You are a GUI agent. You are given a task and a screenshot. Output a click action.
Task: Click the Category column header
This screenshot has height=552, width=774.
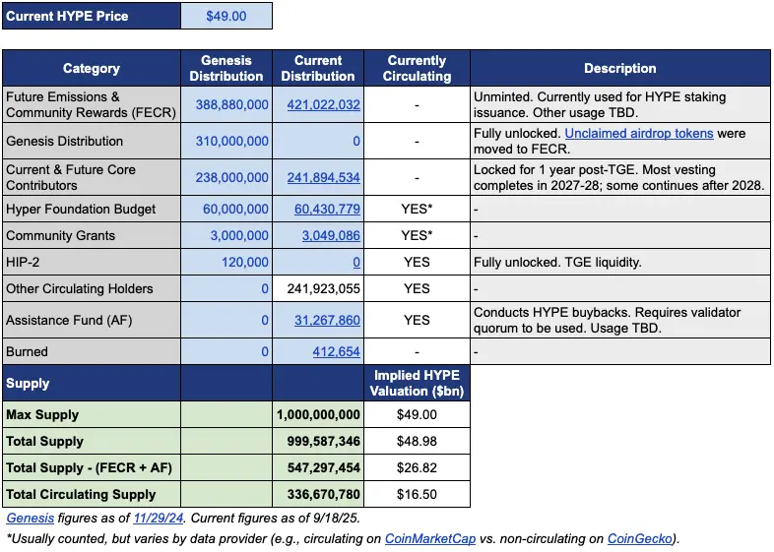92,69
